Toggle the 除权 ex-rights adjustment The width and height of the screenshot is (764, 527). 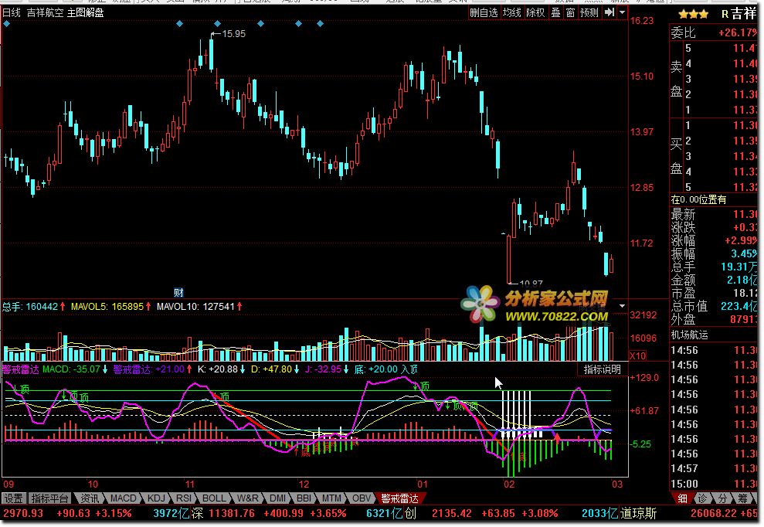point(535,12)
